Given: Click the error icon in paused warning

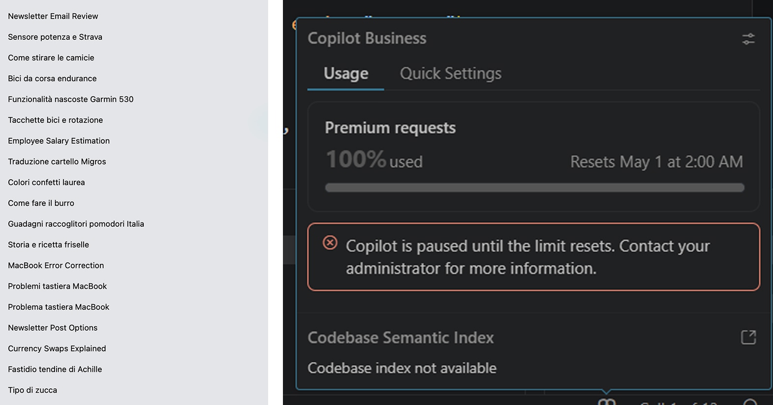Looking at the screenshot, I should tap(330, 243).
